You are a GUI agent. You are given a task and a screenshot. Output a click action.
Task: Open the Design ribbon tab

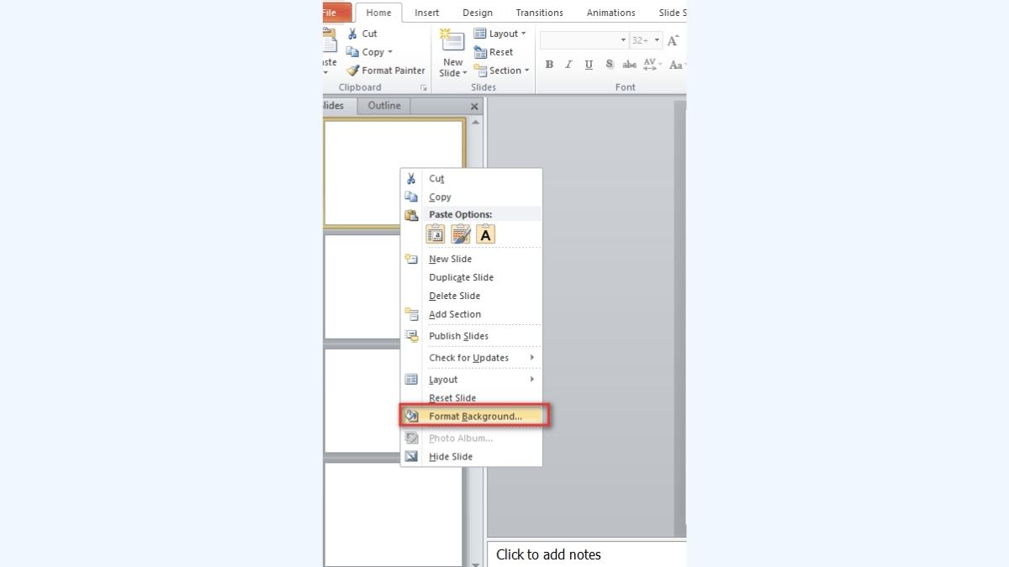point(478,13)
